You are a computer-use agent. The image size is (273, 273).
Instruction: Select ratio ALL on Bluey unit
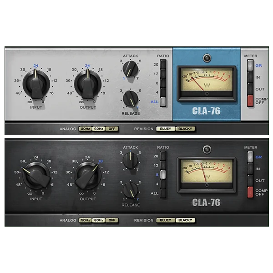tap(163, 102)
